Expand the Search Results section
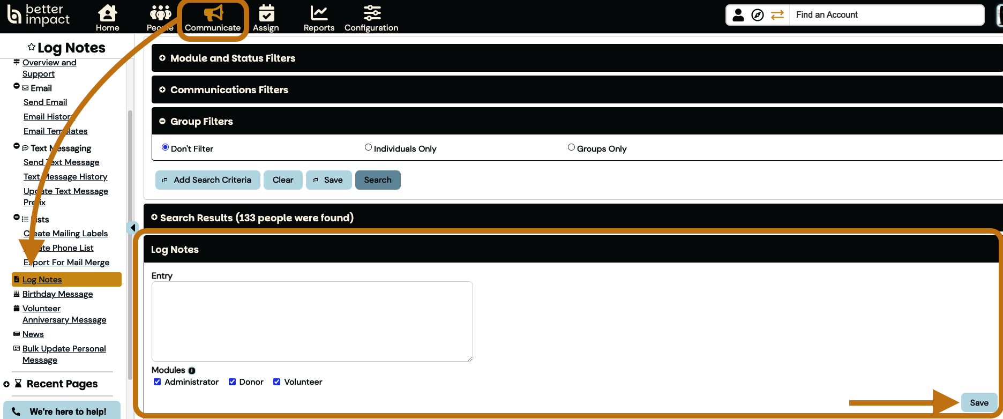 tap(154, 218)
